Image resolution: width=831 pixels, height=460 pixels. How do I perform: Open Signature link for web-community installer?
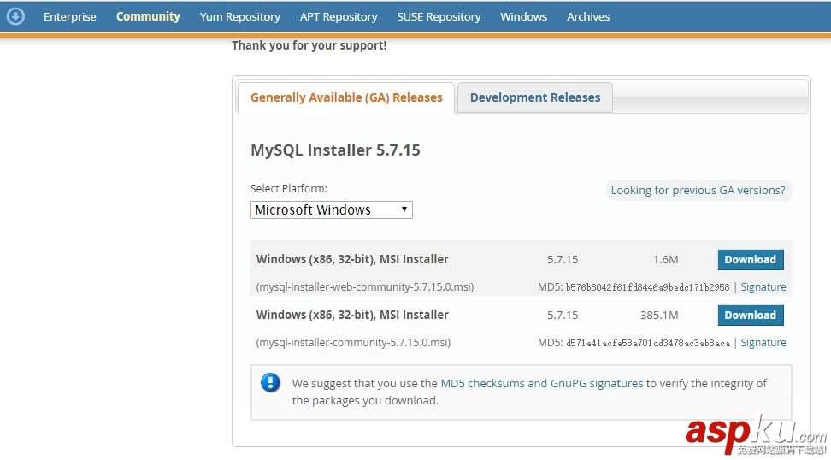click(x=763, y=287)
